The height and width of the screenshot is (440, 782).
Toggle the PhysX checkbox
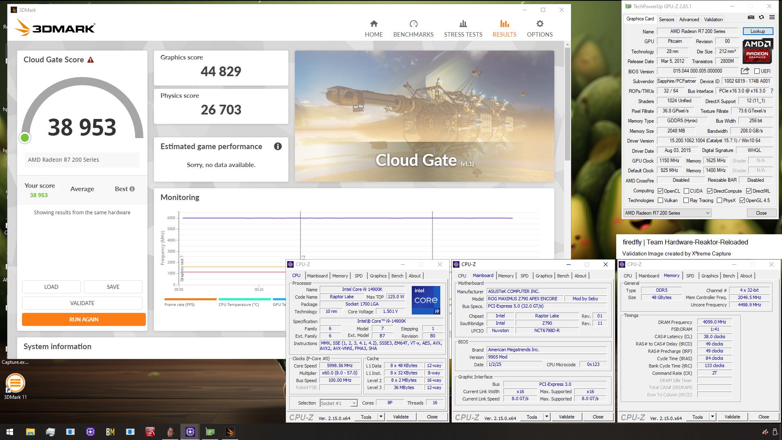click(x=719, y=200)
